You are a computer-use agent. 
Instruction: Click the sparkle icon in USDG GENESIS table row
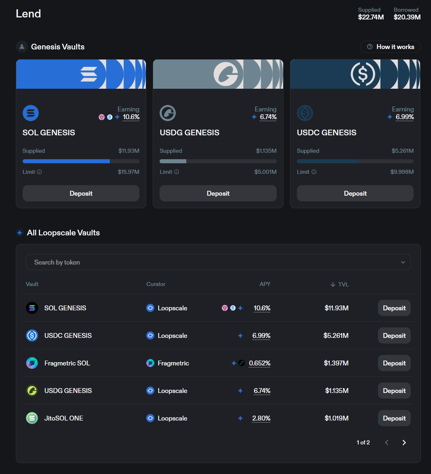tap(240, 391)
